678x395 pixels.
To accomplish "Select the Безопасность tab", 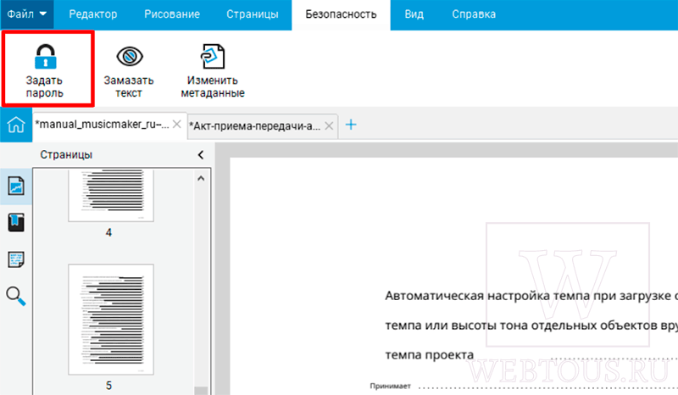I will (341, 14).
